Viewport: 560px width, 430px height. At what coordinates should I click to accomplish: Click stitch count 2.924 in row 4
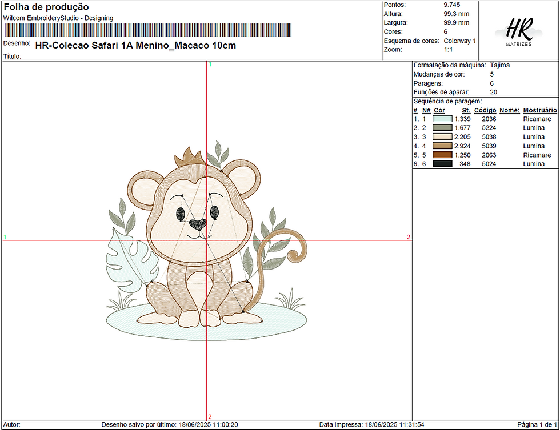click(462, 146)
